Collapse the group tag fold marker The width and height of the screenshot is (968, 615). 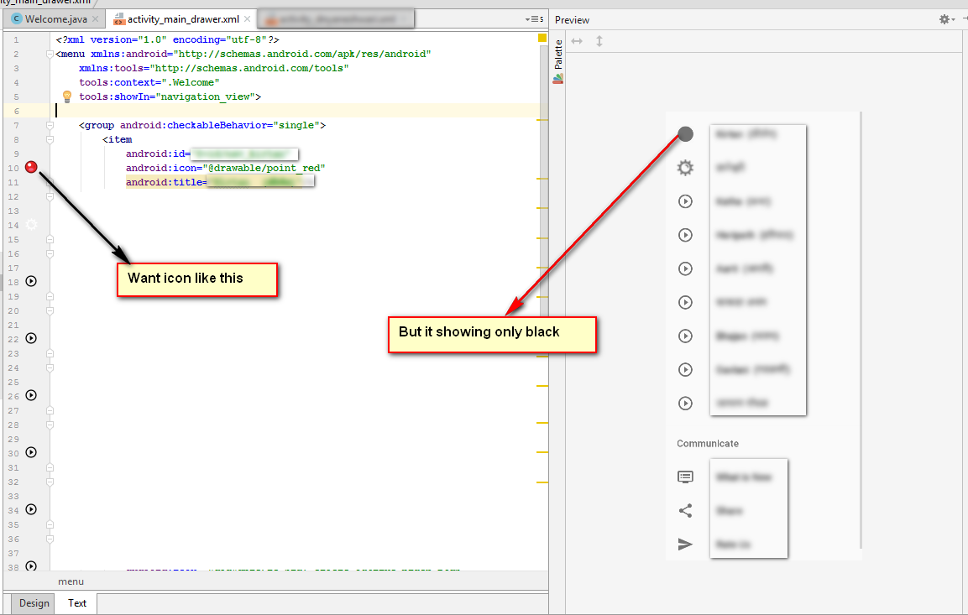point(50,125)
